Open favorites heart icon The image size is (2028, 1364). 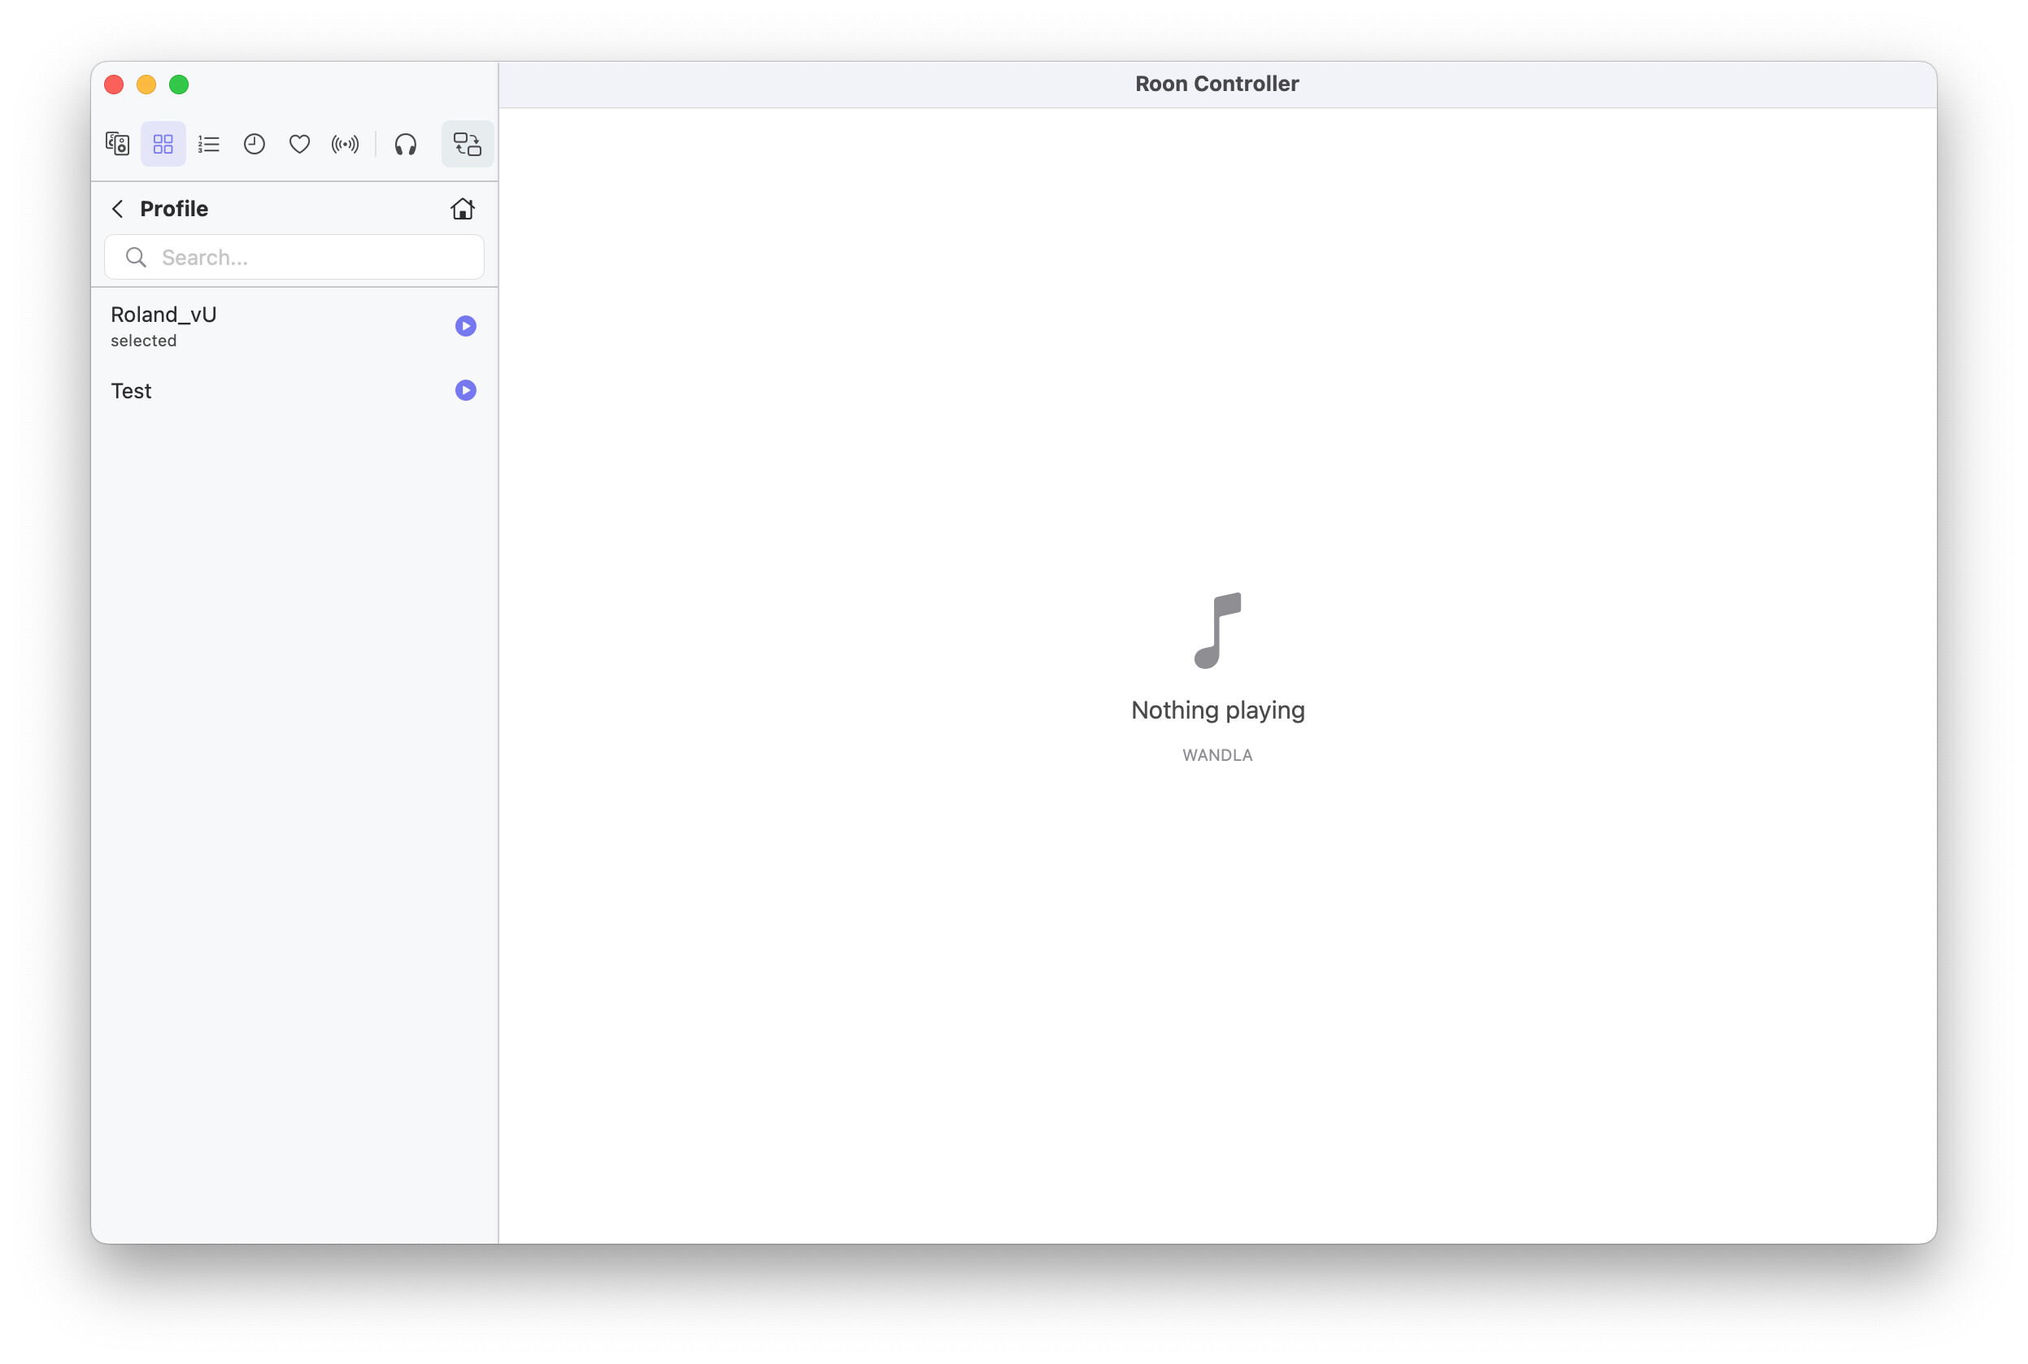[299, 144]
